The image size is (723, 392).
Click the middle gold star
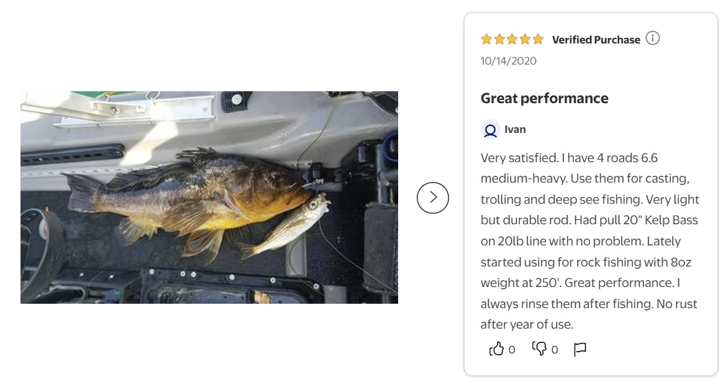[512, 39]
